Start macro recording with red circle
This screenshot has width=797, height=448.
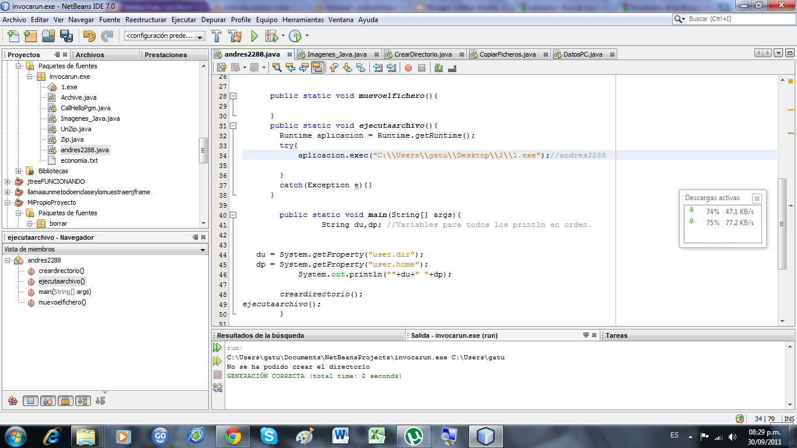408,68
